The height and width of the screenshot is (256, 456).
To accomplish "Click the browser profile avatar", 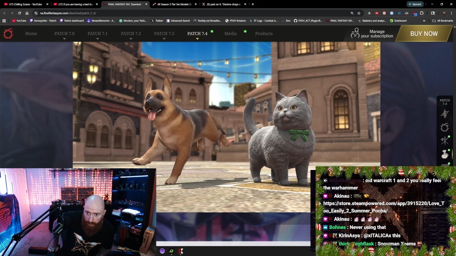I will click(444, 13).
